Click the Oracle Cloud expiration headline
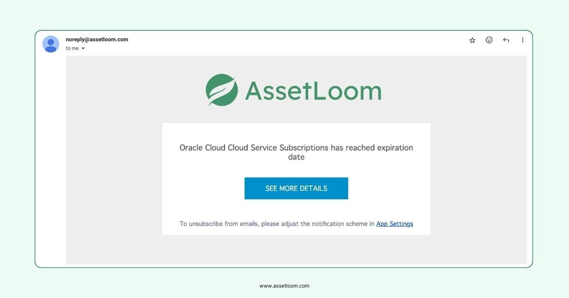 [296, 152]
